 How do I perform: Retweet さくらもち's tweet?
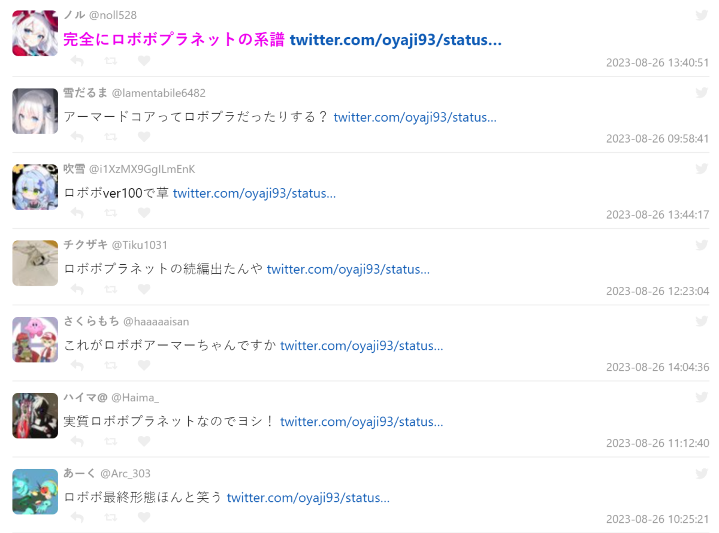coord(110,365)
